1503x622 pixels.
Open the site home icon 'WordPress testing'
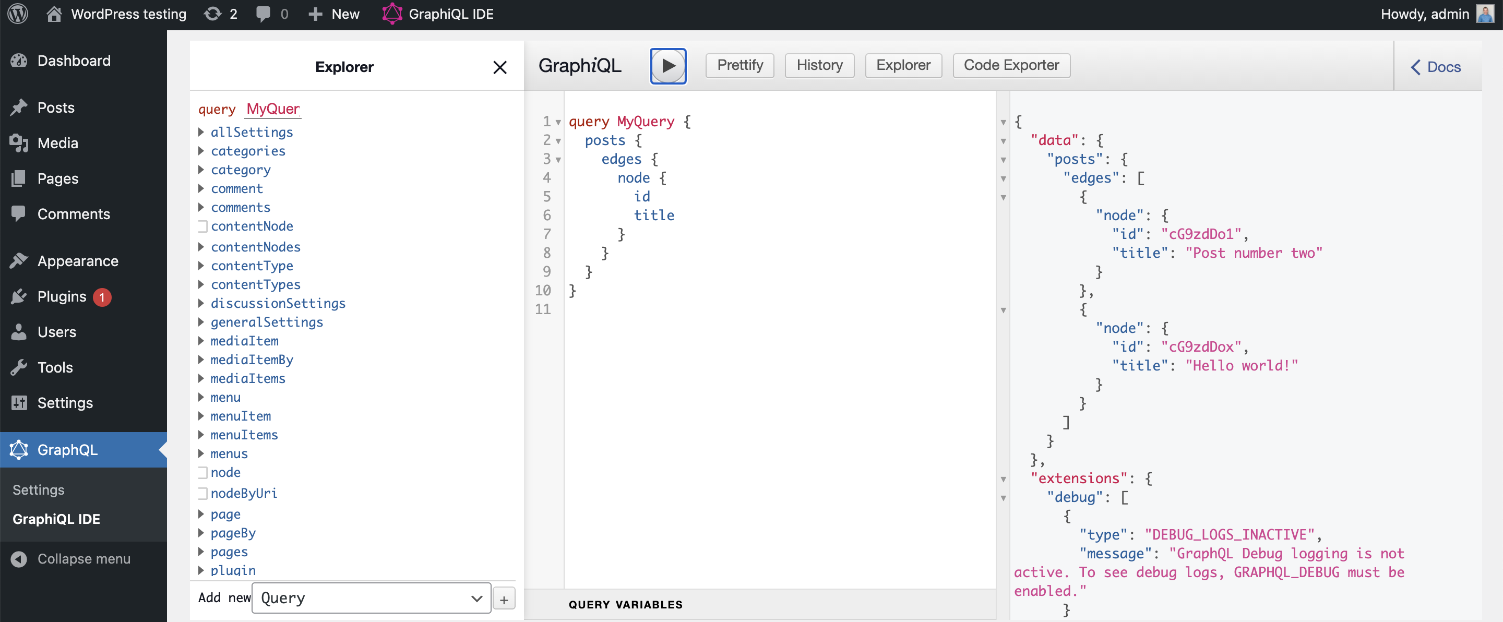point(54,14)
